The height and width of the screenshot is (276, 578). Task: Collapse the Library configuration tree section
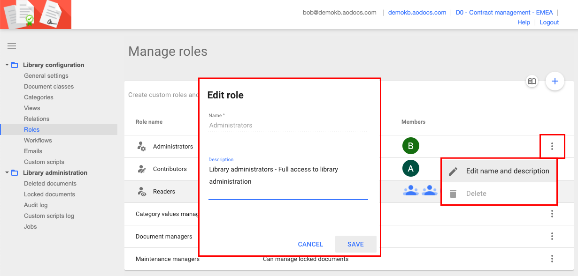7,65
